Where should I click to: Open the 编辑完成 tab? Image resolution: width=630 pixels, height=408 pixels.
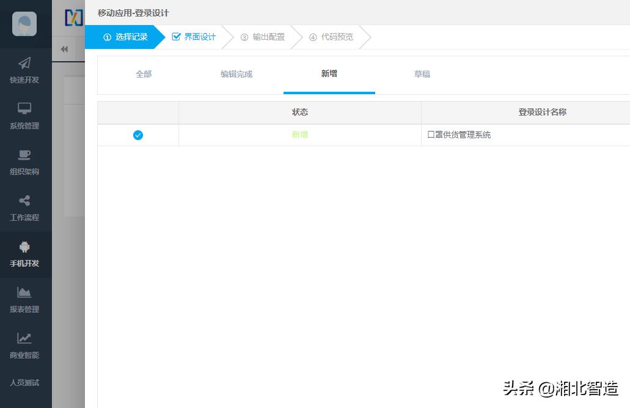click(236, 73)
